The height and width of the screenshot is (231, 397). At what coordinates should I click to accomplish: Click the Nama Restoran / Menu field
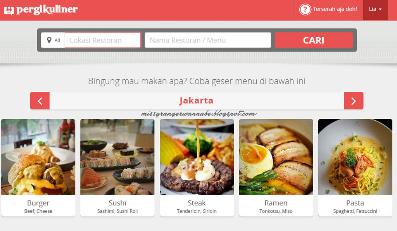(x=208, y=40)
